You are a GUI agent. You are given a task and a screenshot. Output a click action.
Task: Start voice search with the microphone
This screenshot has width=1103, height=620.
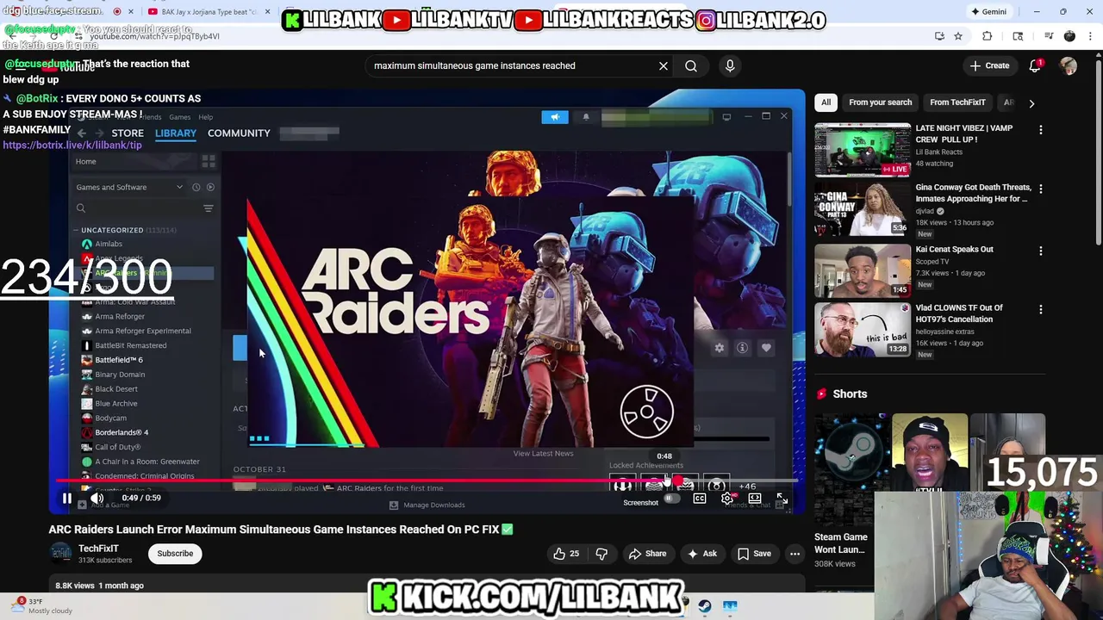(730, 65)
